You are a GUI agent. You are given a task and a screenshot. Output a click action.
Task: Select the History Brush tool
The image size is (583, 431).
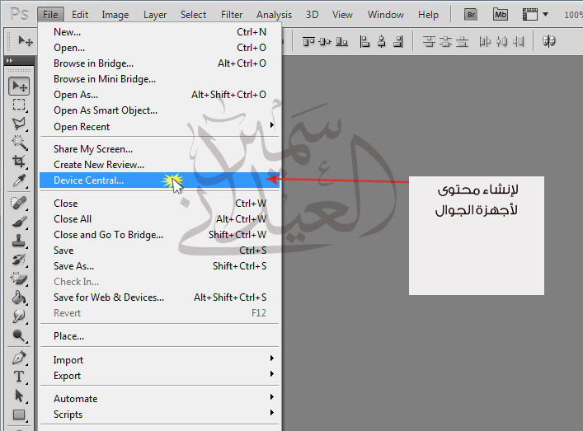[19, 260]
